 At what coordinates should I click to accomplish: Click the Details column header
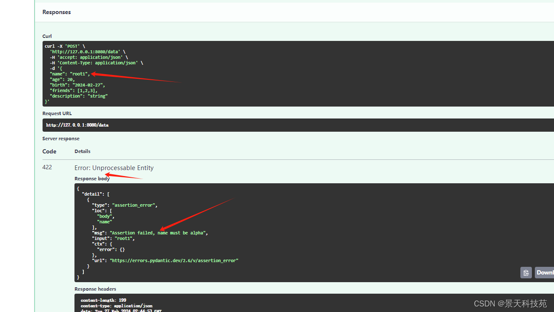83,151
